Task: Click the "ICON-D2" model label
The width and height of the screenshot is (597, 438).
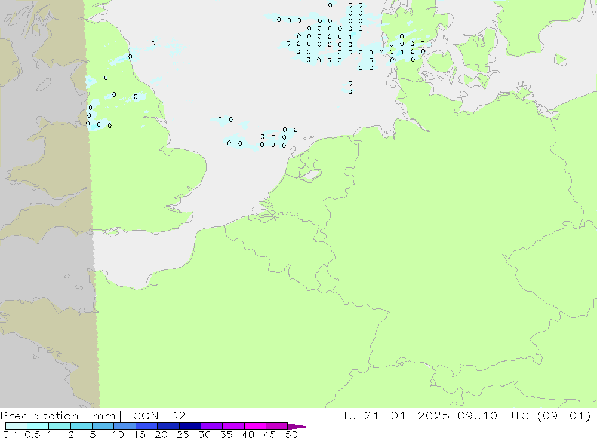Action: pyautogui.click(x=158, y=415)
